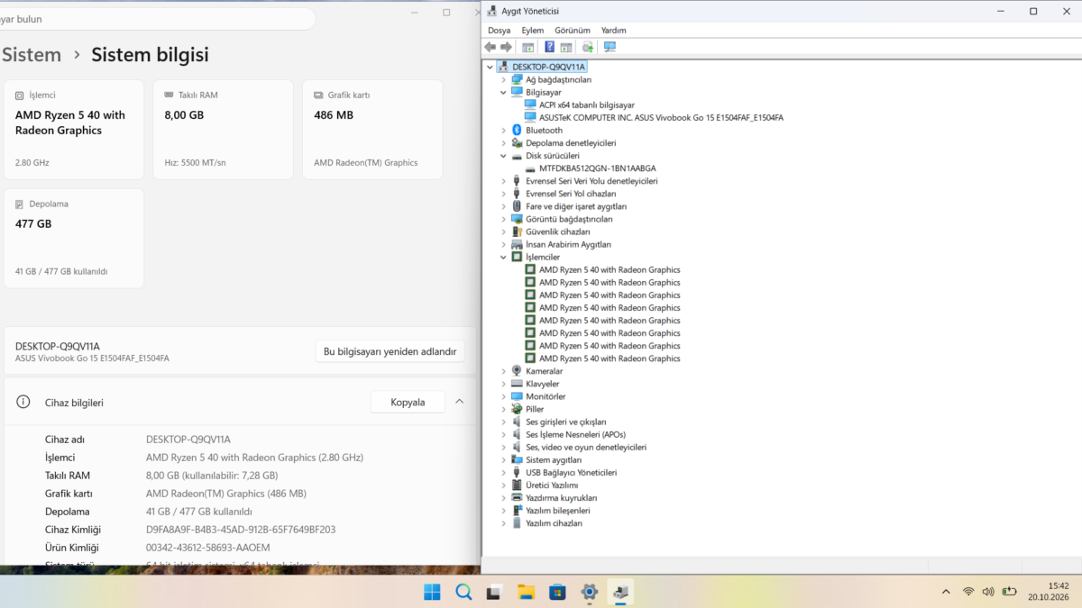Open taskbar Search
Screen dimensions: 1082x608
[x=464, y=592]
